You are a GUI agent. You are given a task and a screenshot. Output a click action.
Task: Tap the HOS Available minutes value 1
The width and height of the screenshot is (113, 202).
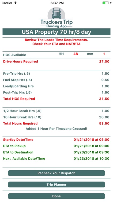(104, 54)
